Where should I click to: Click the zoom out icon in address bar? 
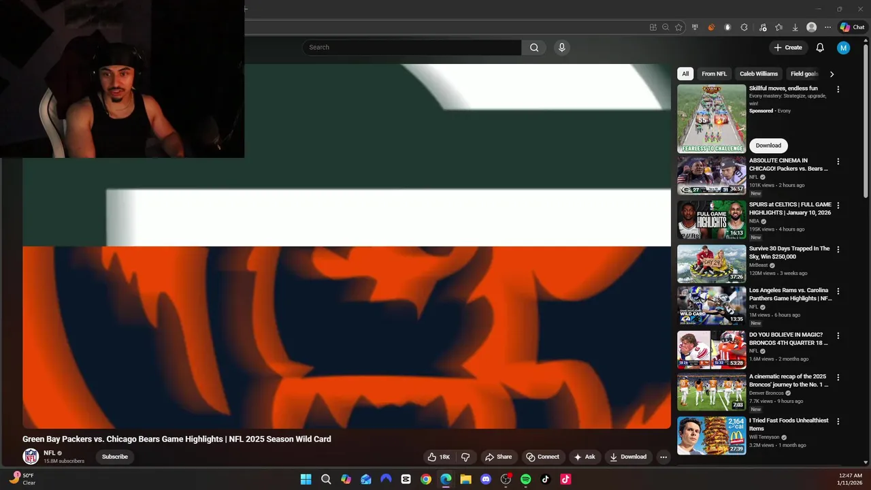click(666, 27)
